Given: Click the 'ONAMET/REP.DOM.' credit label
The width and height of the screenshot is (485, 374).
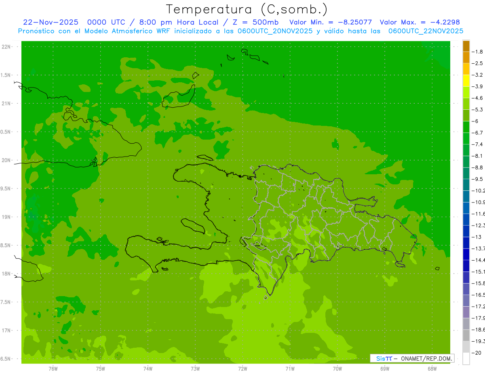Looking at the screenshot, I should tap(426, 358).
